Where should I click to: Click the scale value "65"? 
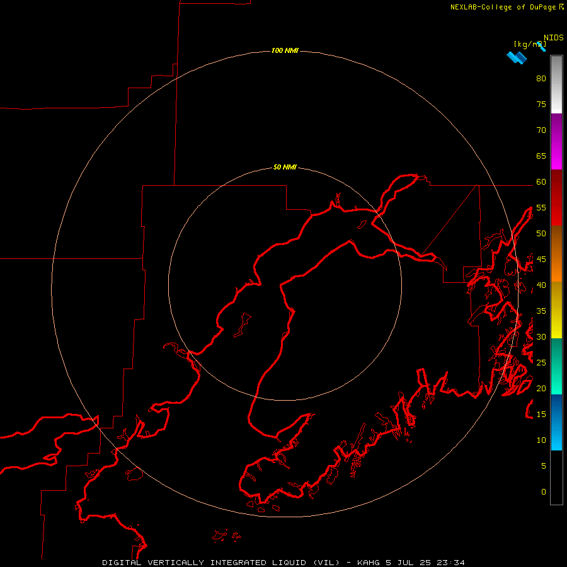541,156
